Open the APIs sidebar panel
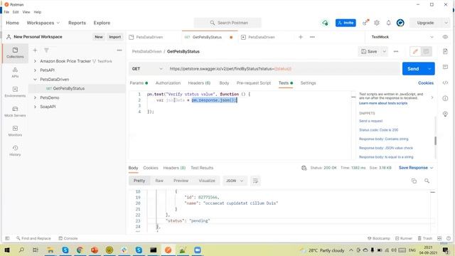 coord(15,73)
